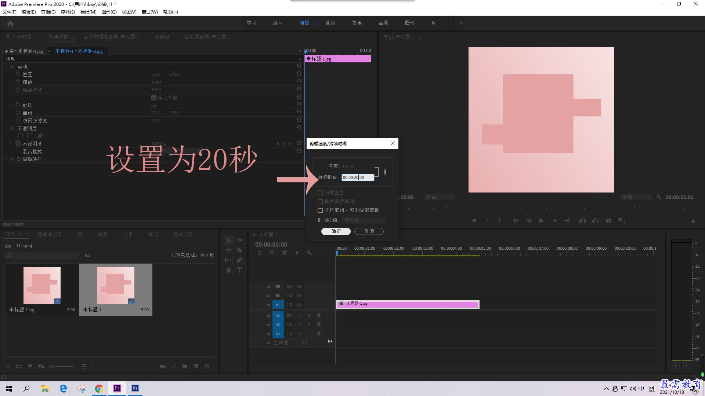Select the Pen tool in tools panel

coord(239,260)
